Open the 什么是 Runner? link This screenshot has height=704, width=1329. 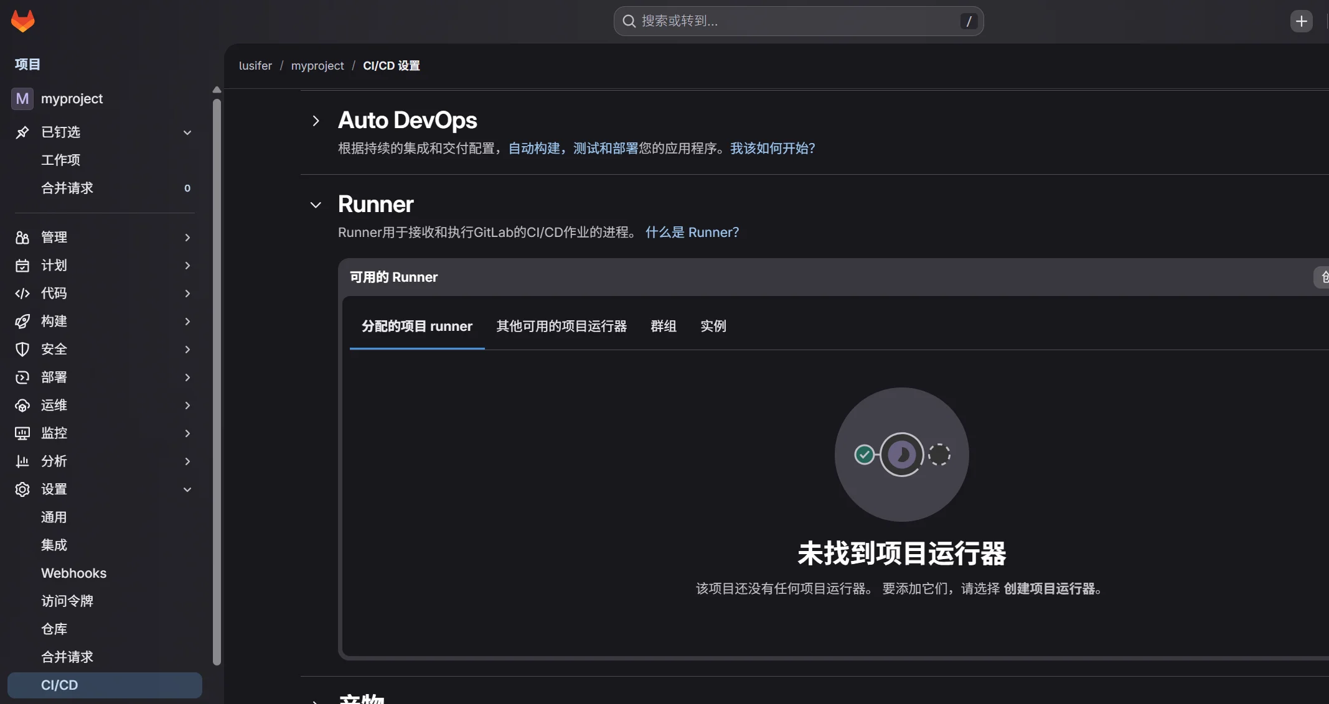click(x=692, y=232)
